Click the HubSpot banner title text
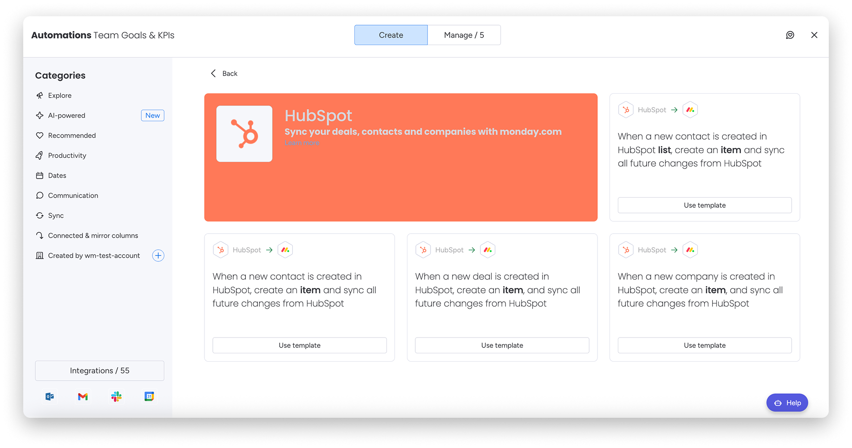Screen dimensions: 852x448 coord(319,116)
